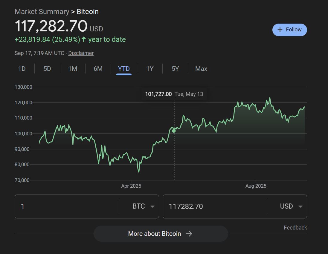
Task: Click the Aug 2025 axis label
Action: (256, 186)
